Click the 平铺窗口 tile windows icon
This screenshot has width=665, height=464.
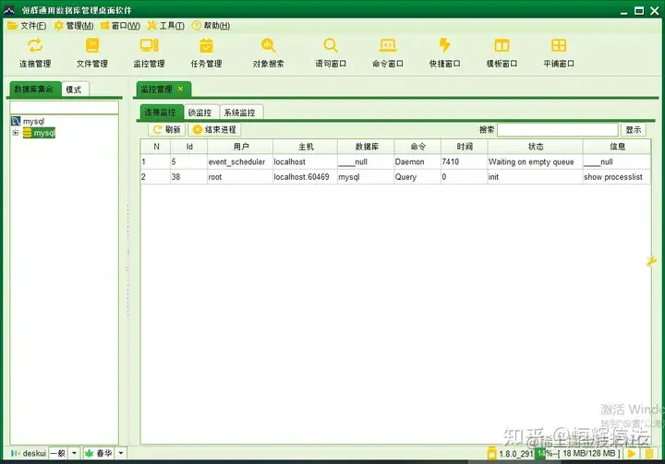point(559,45)
